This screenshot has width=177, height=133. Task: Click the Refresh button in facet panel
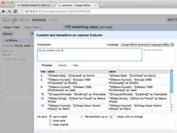pos(8,34)
